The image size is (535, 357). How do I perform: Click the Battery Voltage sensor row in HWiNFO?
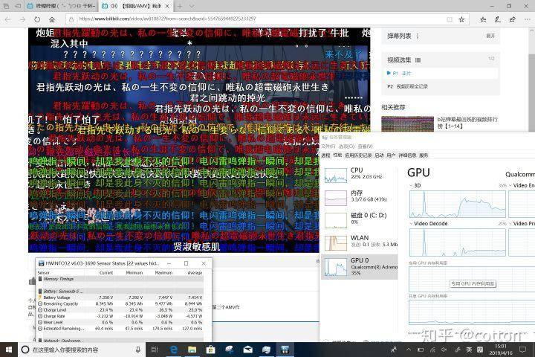tap(121, 297)
